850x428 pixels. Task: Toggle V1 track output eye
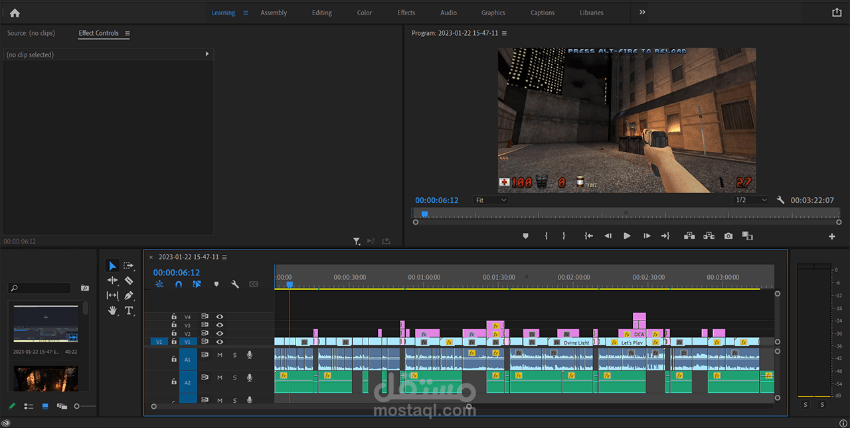coord(219,342)
